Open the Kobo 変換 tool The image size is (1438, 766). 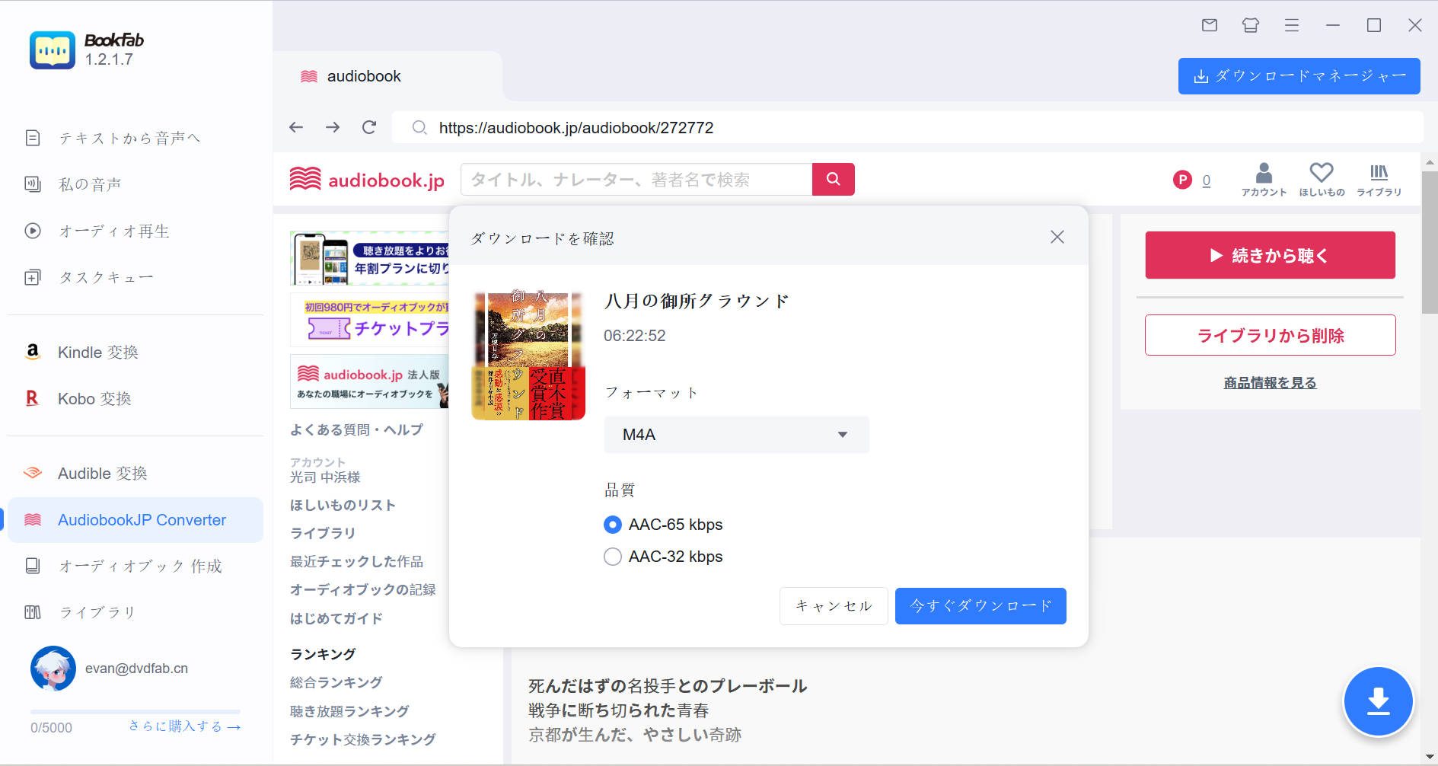[x=95, y=398]
